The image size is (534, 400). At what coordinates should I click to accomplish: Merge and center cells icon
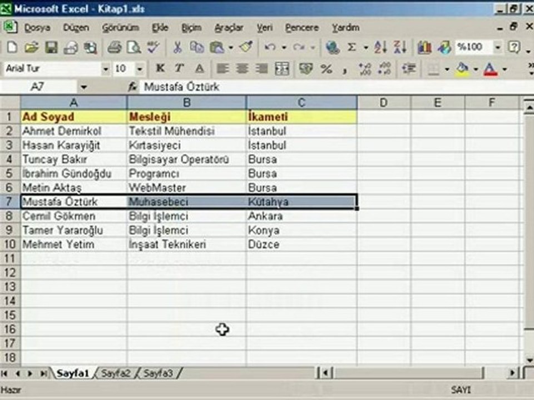[x=282, y=69]
